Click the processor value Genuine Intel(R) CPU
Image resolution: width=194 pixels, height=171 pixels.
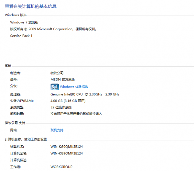pos(85,94)
